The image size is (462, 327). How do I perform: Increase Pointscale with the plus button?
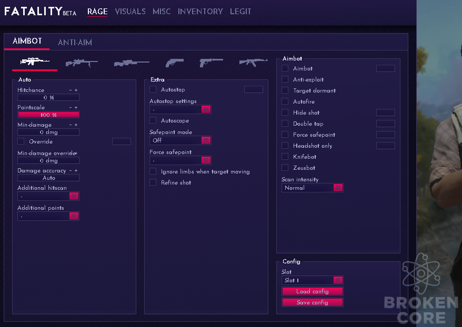tap(76, 107)
